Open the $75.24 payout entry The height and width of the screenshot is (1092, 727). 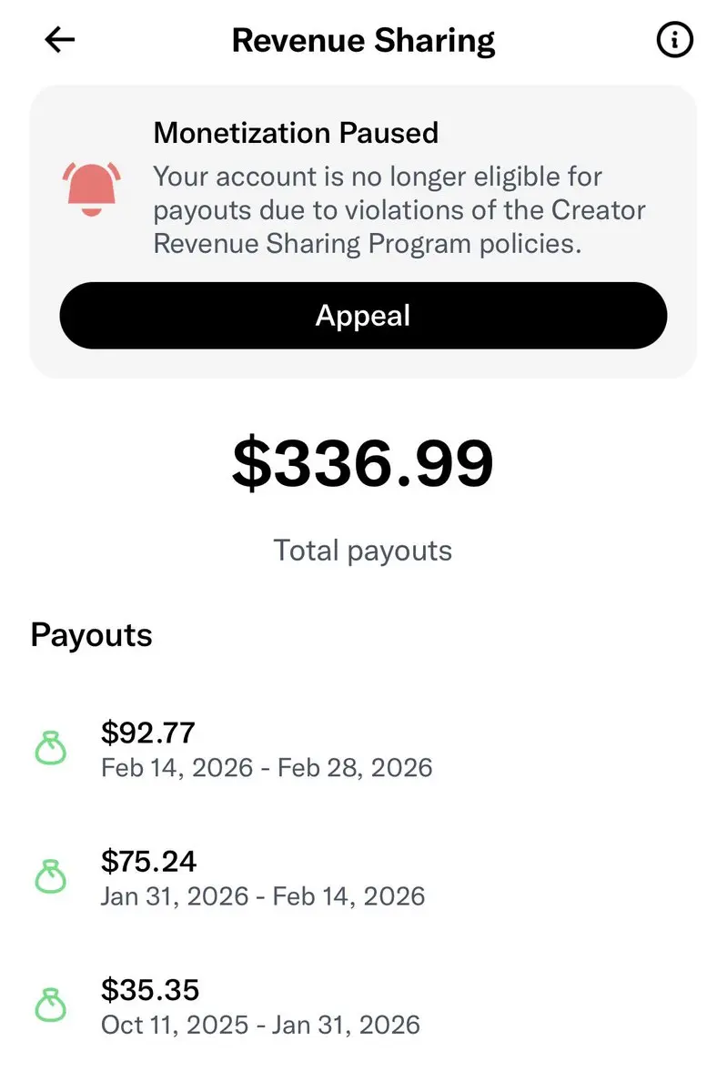[148, 861]
